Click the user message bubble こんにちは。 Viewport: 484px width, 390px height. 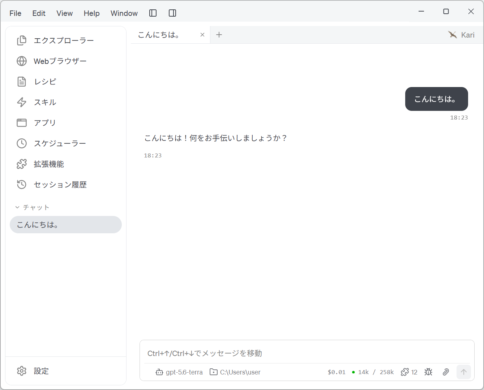437,99
